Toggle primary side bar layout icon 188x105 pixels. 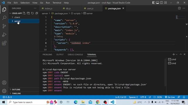(x=154, y=3)
